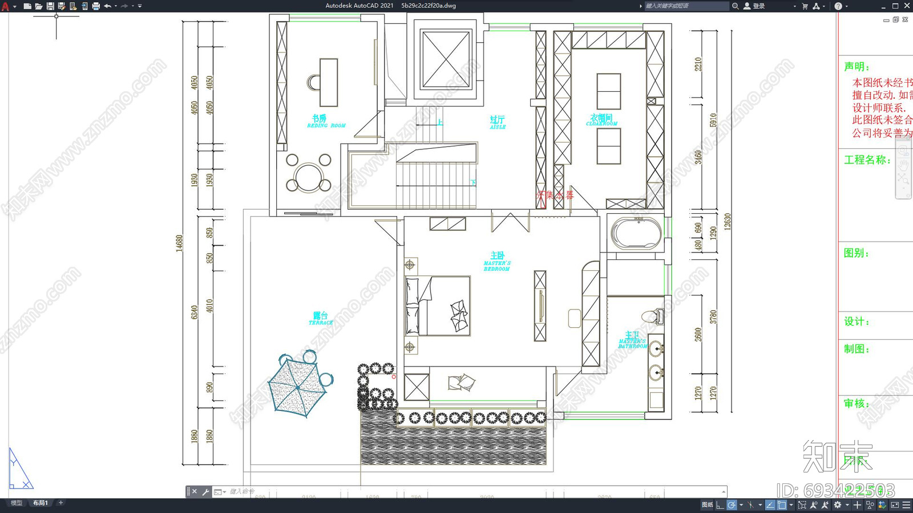Open the Redo history dropdown arrow

click(x=132, y=6)
